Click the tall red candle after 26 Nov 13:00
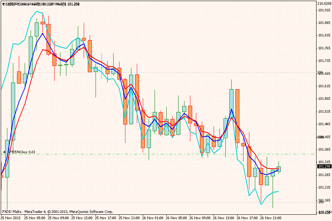The width and height of the screenshot is (332, 221). click(237, 116)
